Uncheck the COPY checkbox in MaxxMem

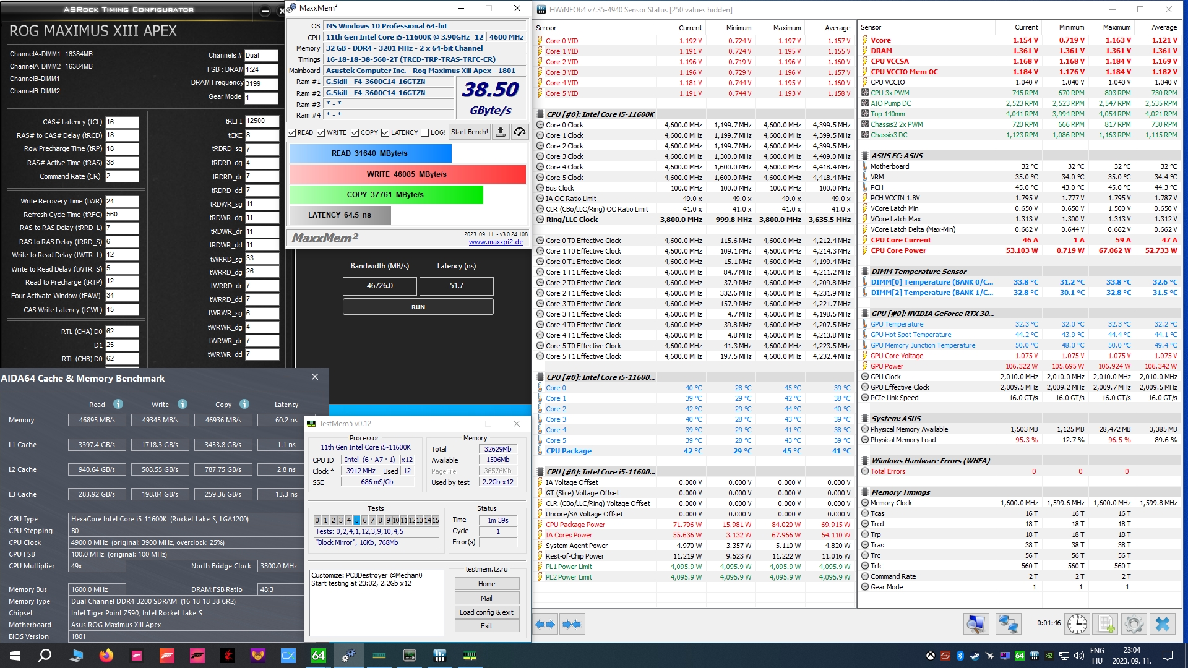tap(355, 132)
